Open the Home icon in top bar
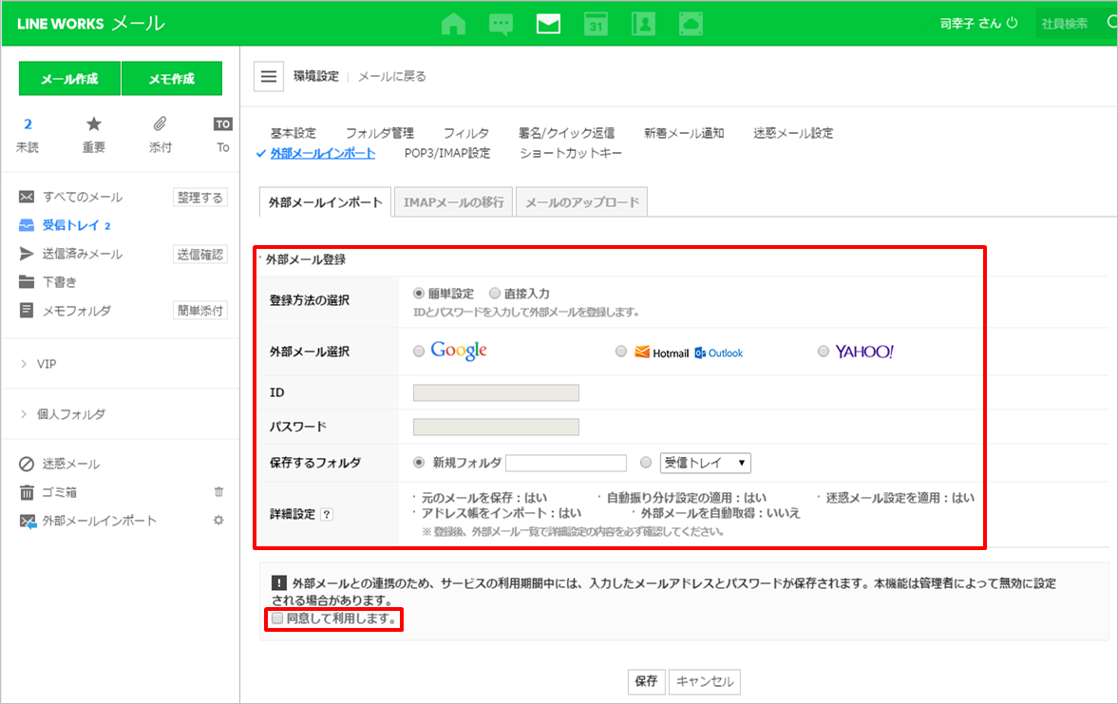This screenshot has height=704, width=1118. coord(454,24)
